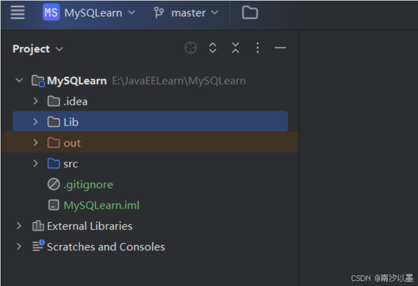Click the Expand Selected arrows icon
The width and height of the screenshot is (418, 286).
click(213, 48)
